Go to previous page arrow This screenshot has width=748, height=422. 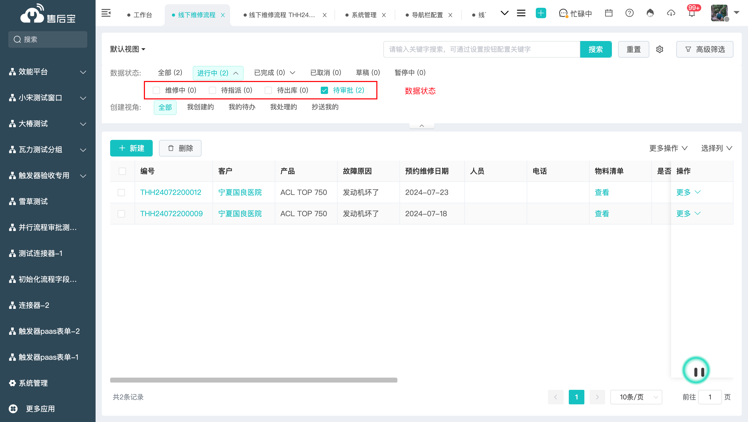pyautogui.click(x=555, y=397)
